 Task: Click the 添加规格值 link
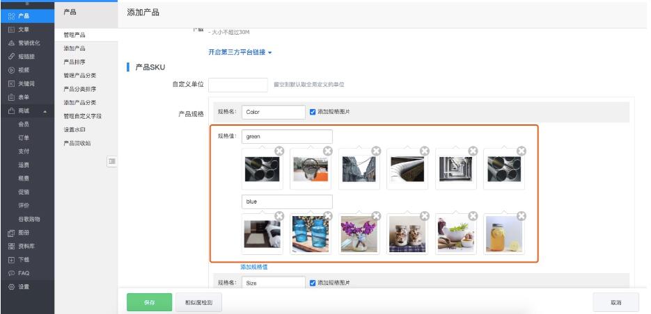coord(254,267)
